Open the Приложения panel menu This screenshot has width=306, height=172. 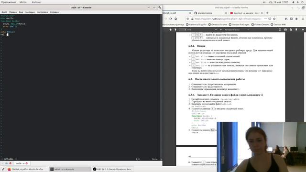click(x=9, y=2)
